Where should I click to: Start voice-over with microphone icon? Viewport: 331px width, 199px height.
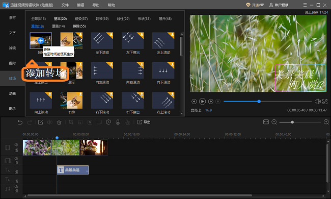(x=118, y=122)
